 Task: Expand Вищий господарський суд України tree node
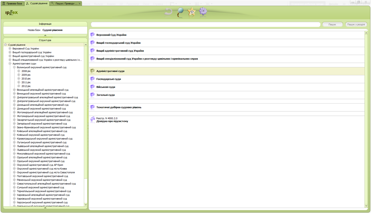tap(10, 52)
